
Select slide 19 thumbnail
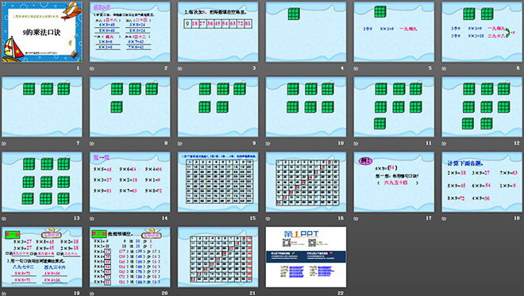coord(42,257)
